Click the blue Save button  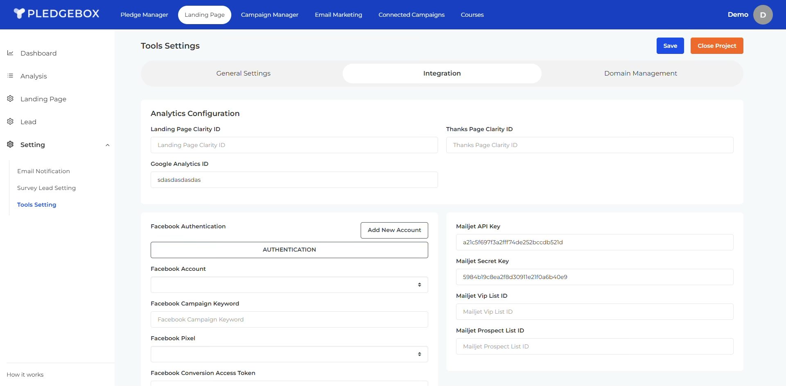670,46
